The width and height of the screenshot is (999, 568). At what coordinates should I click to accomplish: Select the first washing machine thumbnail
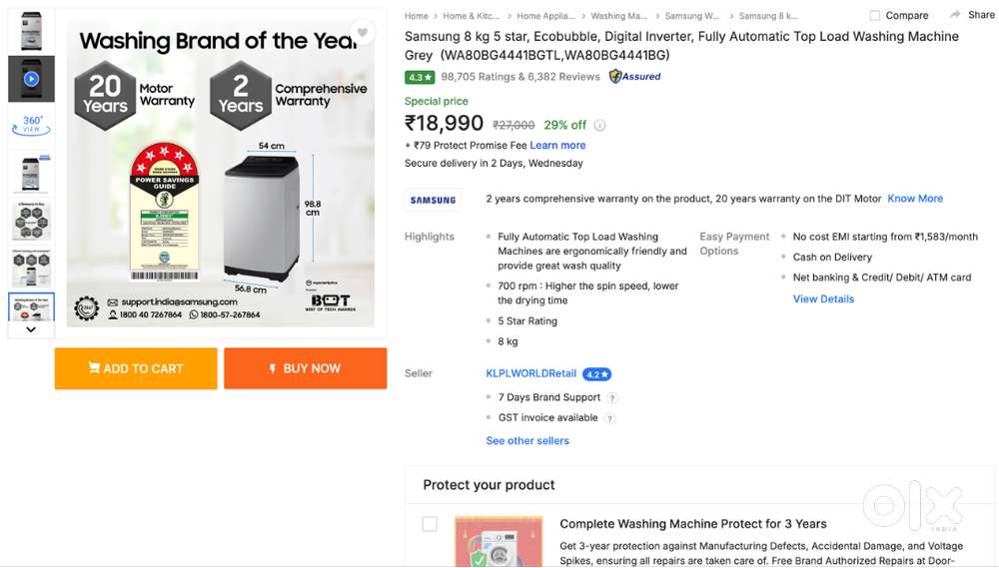31,31
